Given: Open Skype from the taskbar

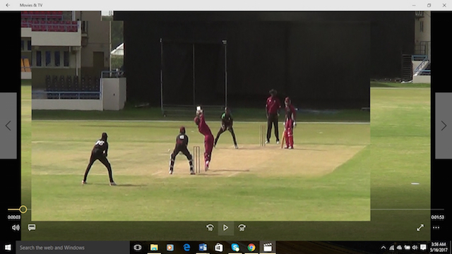Looking at the screenshot, I should (235, 248).
